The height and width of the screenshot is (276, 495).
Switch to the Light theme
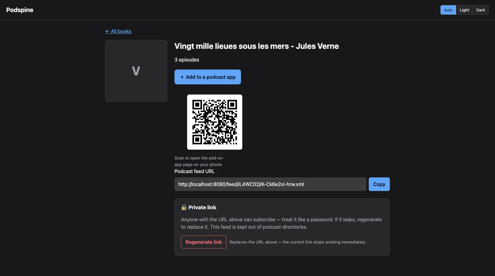(464, 10)
